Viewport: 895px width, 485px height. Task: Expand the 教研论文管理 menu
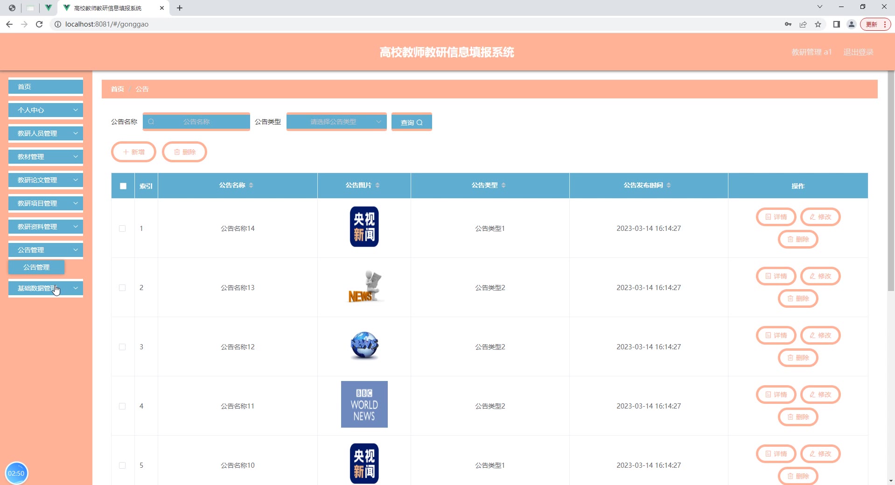46,180
